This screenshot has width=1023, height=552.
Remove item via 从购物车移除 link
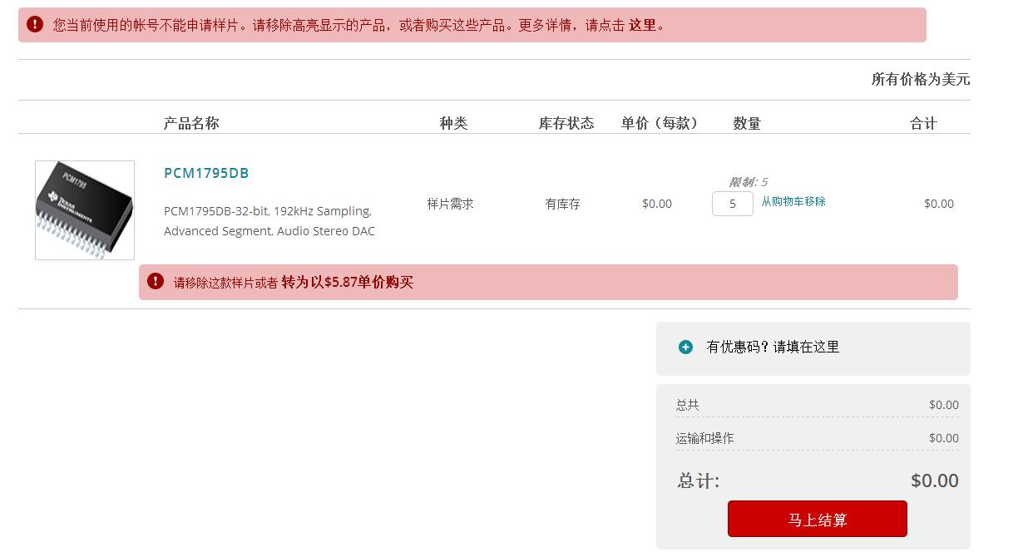click(793, 201)
